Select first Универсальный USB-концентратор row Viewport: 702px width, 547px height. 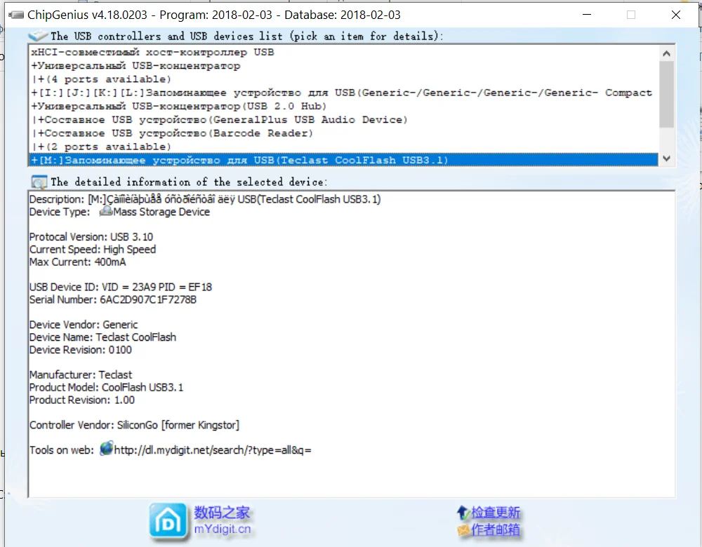pyautogui.click(x=344, y=66)
